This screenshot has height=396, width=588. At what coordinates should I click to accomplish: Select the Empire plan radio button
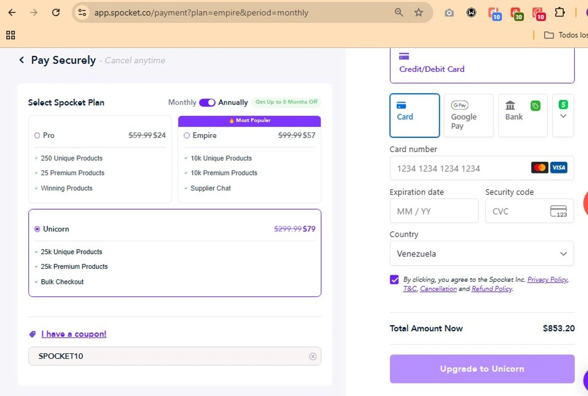pos(187,136)
